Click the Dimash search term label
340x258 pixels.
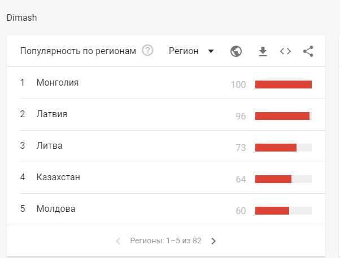21,17
